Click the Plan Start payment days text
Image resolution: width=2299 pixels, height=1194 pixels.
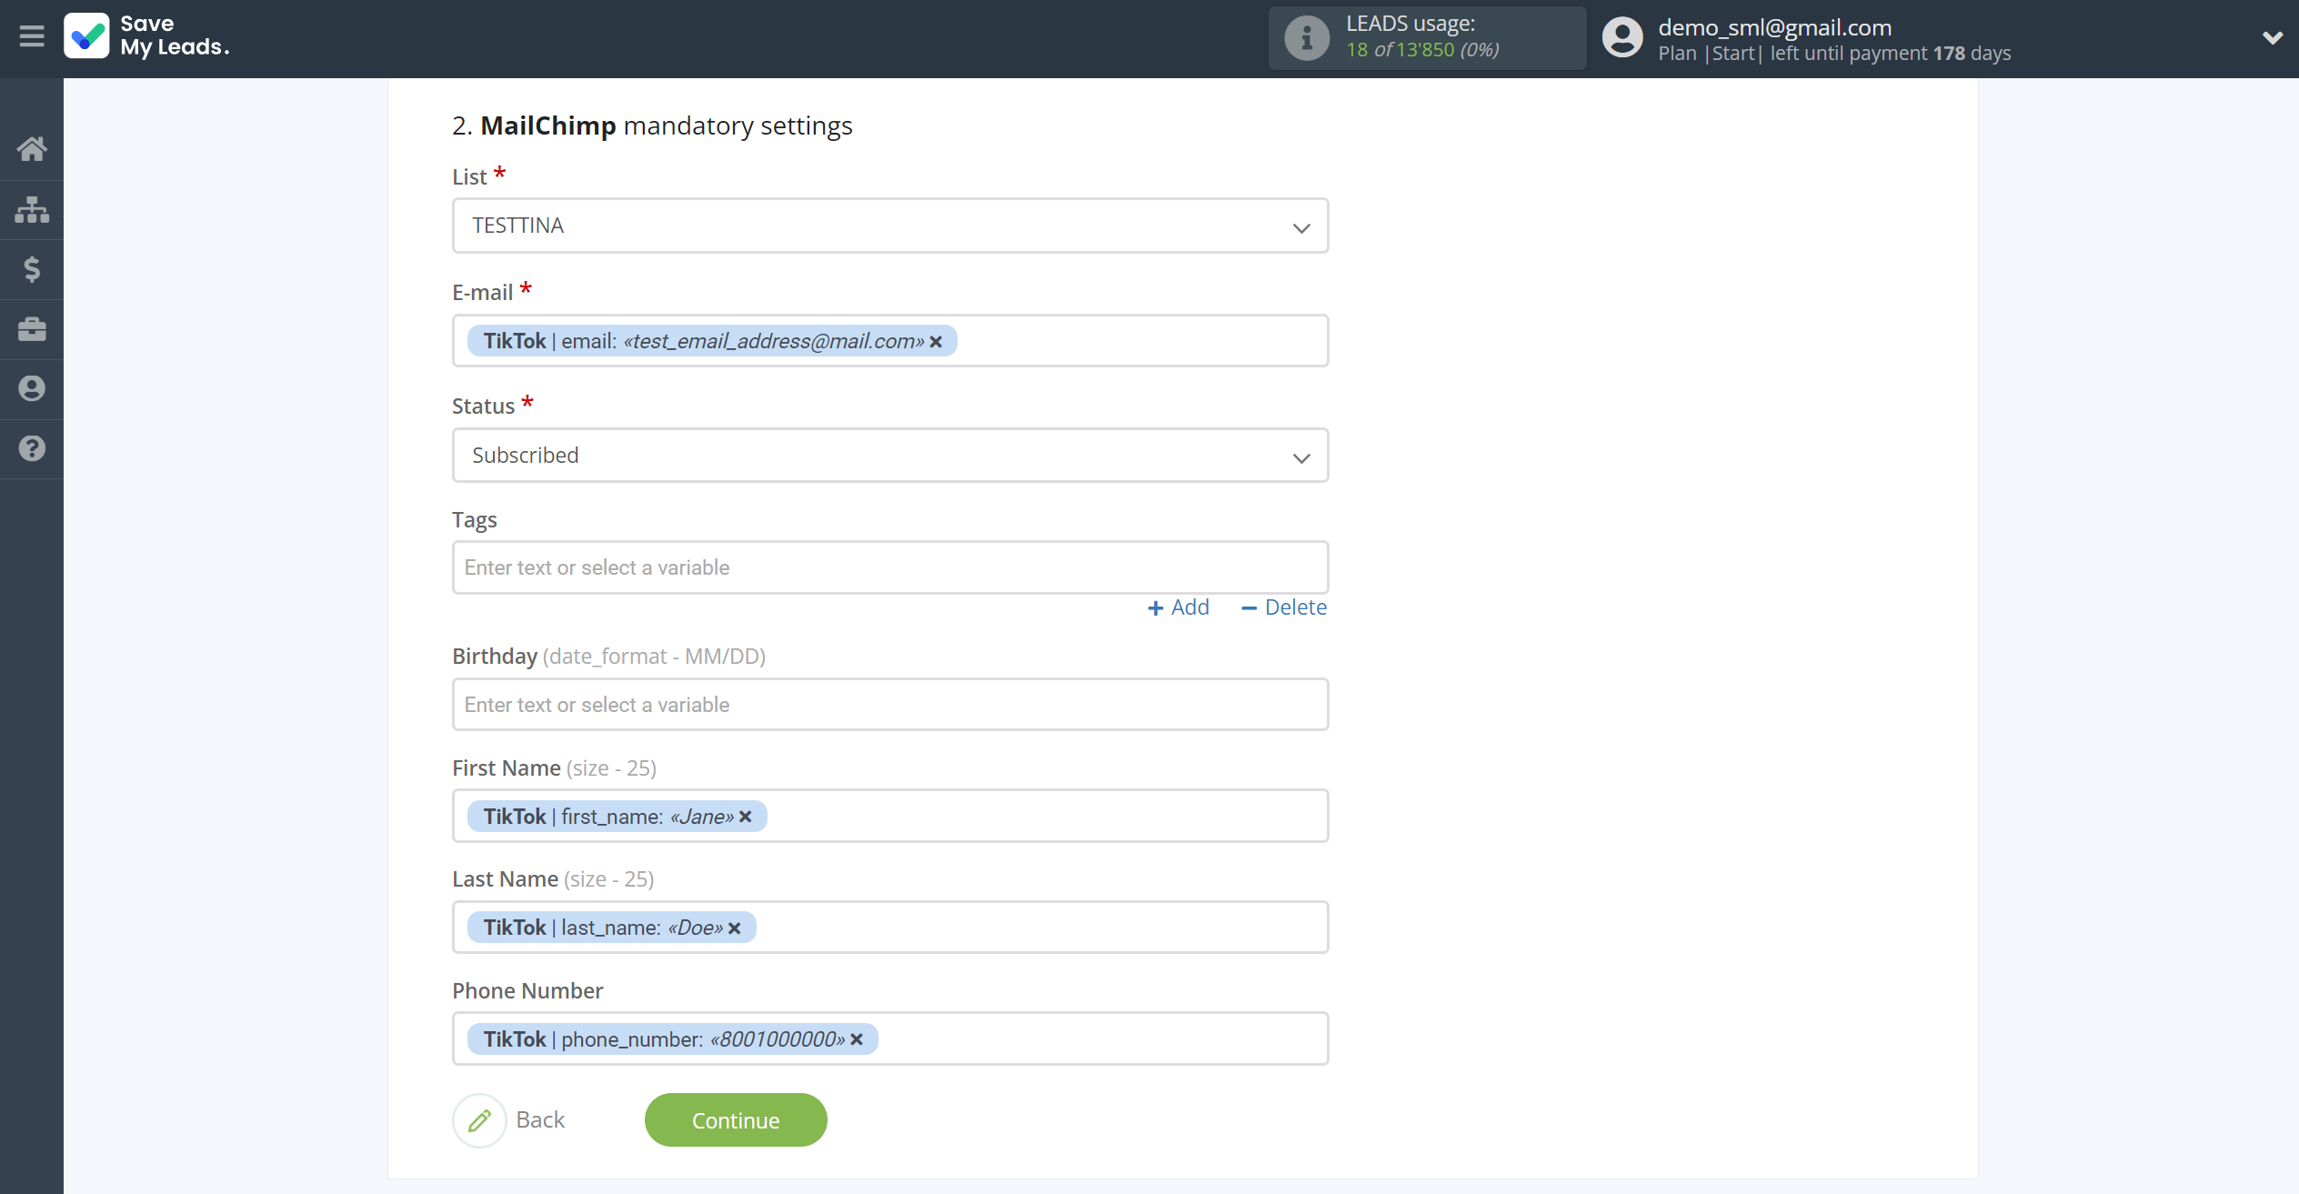click(x=1834, y=54)
